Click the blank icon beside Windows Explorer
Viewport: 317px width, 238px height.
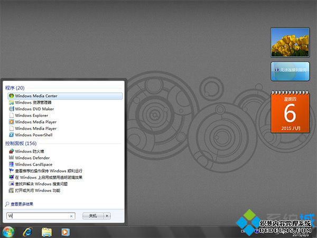click(x=11, y=115)
